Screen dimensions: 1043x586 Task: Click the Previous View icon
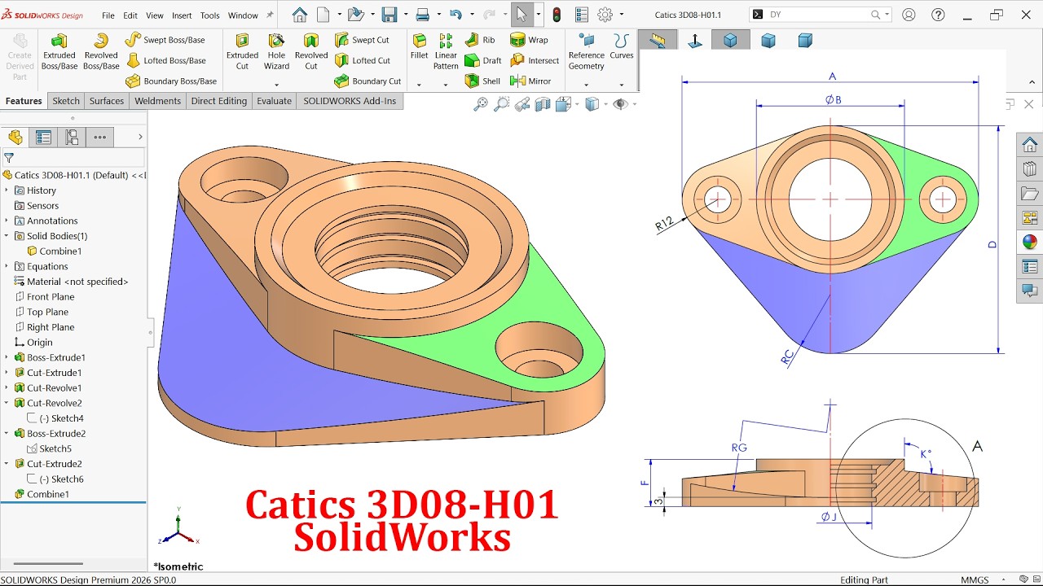(522, 104)
